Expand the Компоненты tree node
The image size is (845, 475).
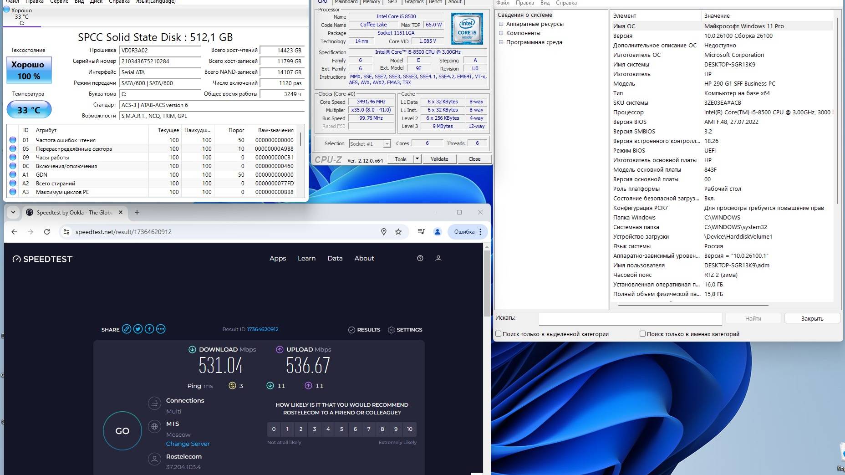point(501,33)
